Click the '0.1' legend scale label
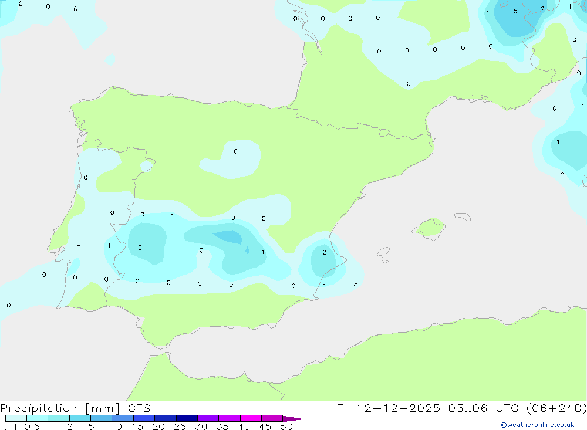The height and width of the screenshot is (430, 587). click(10, 426)
